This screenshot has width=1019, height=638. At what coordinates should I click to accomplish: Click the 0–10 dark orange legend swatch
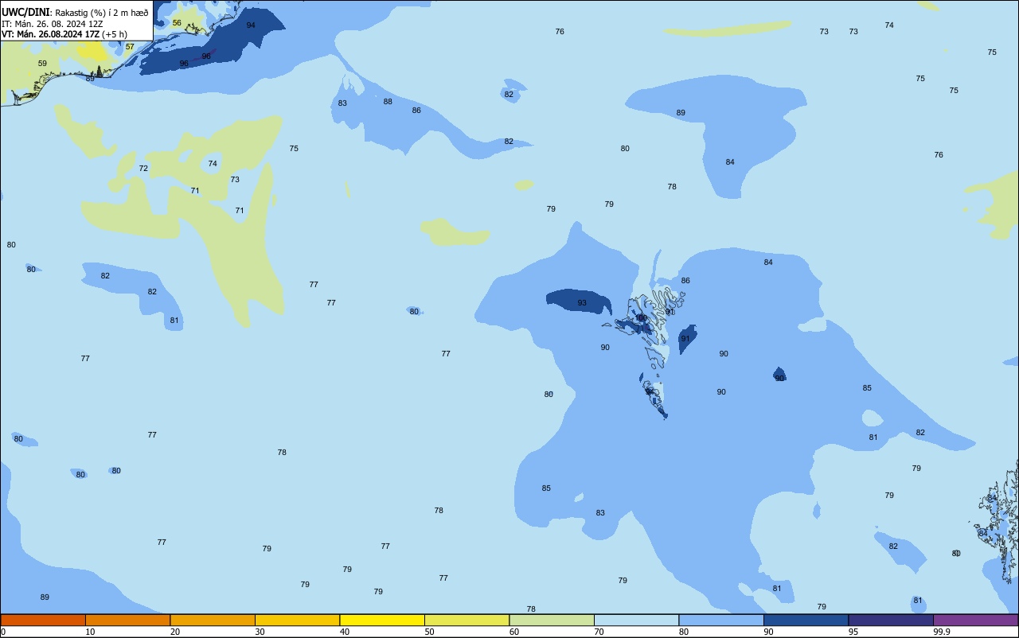(x=43, y=620)
